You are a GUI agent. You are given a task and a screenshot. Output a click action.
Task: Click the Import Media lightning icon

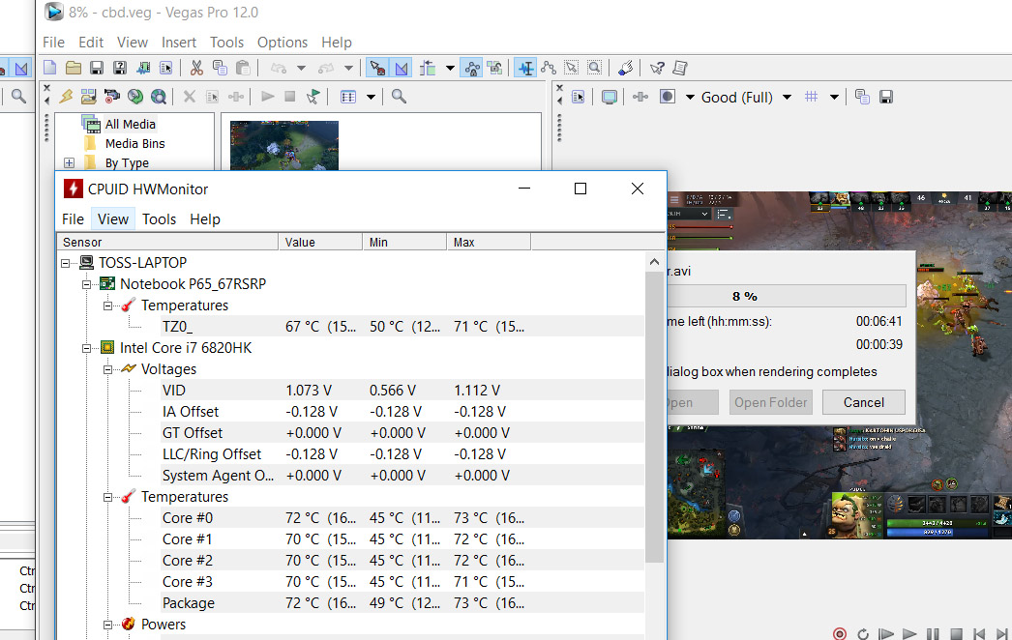(x=66, y=97)
